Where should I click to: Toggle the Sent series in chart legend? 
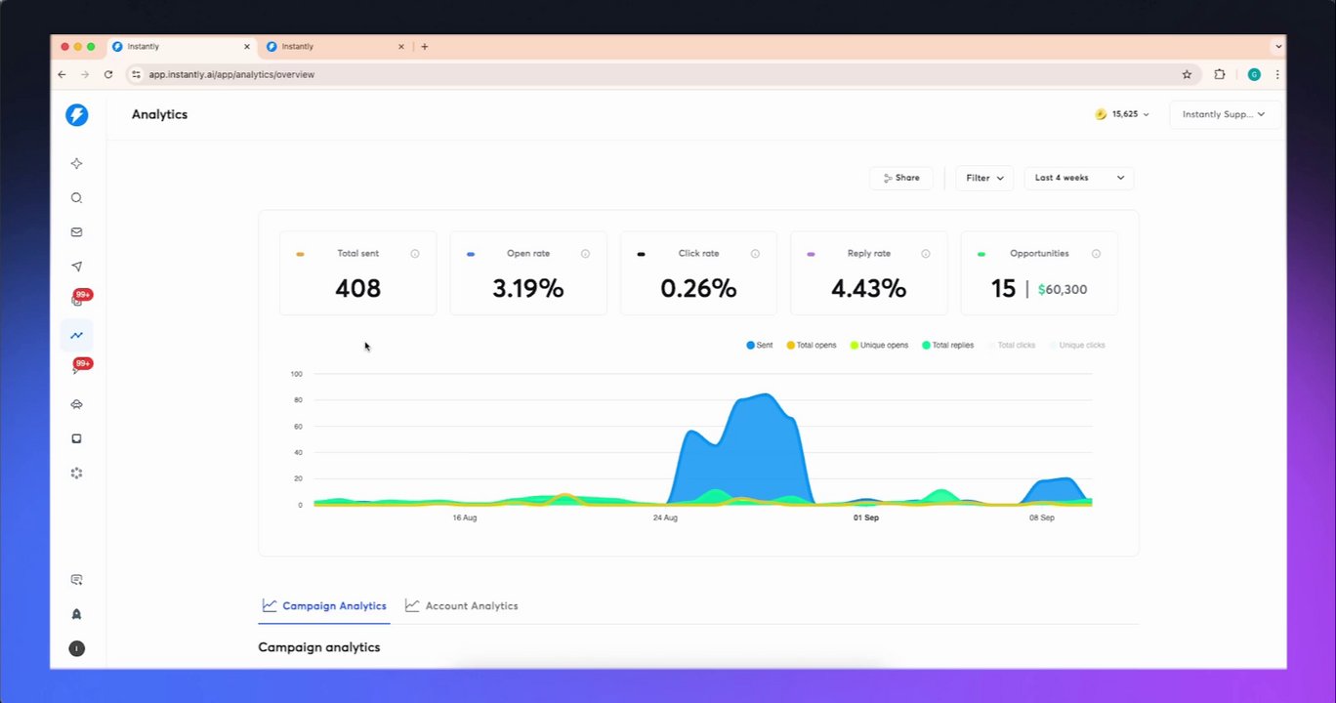click(760, 346)
